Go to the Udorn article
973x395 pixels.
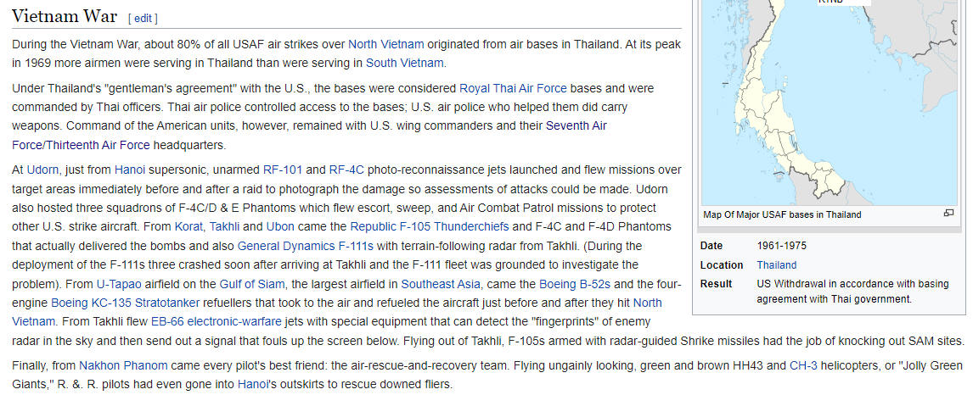click(x=42, y=170)
